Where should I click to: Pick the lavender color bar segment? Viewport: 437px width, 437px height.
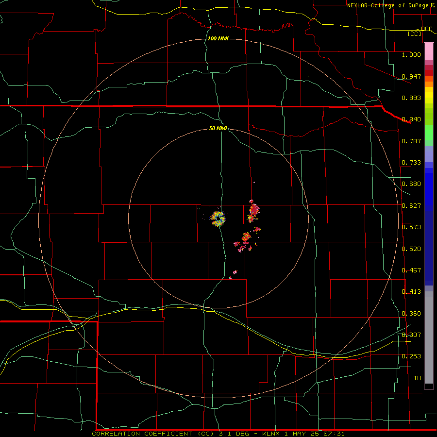point(429,154)
